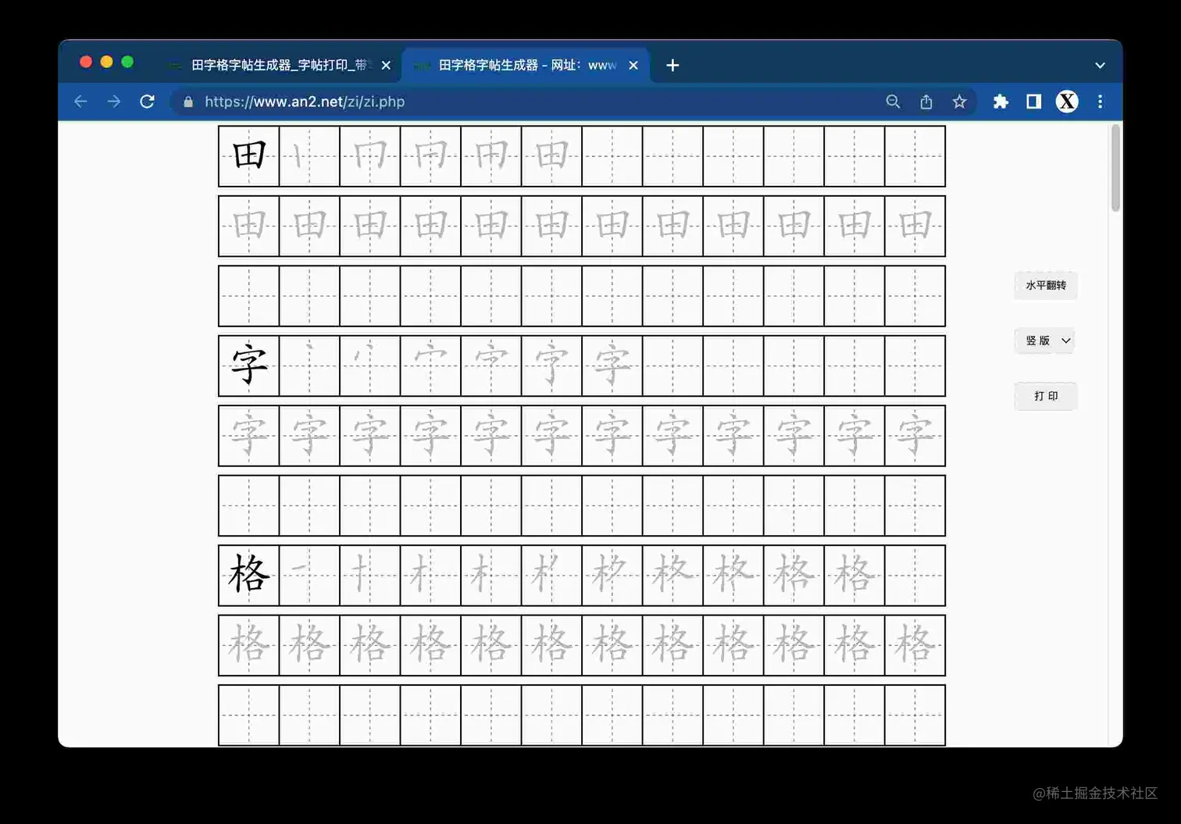Image resolution: width=1181 pixels, height=824 pixels.
Task: Click the 水平翻转 flip button
Action: click(1045, 285)
